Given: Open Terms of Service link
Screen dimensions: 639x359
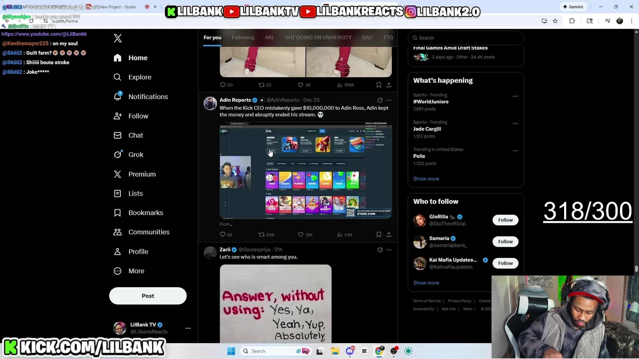Looking at the screenshot, I should (427, 301).
